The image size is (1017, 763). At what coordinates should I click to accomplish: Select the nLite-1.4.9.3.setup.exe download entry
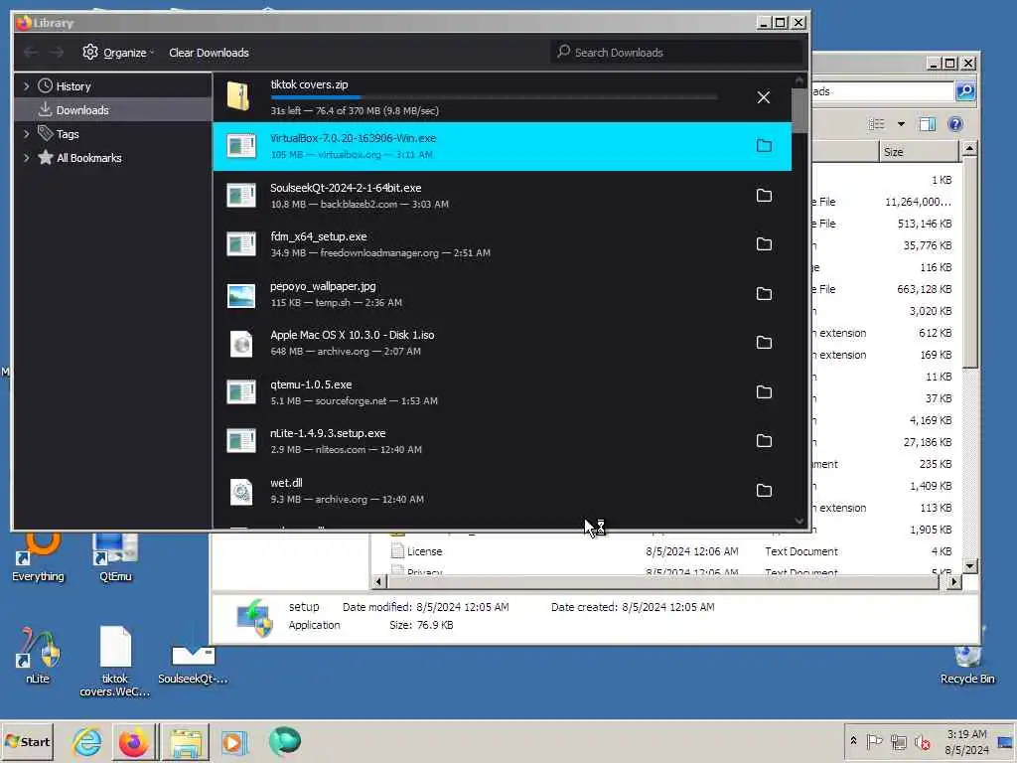(502, 441)
